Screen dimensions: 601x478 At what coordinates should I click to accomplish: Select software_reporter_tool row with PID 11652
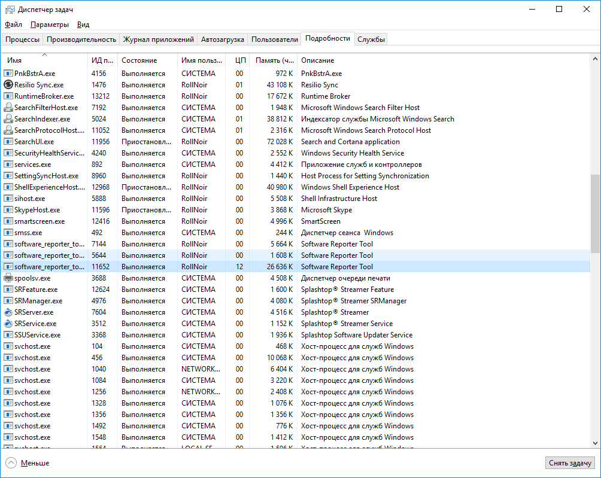pos(296,267)
